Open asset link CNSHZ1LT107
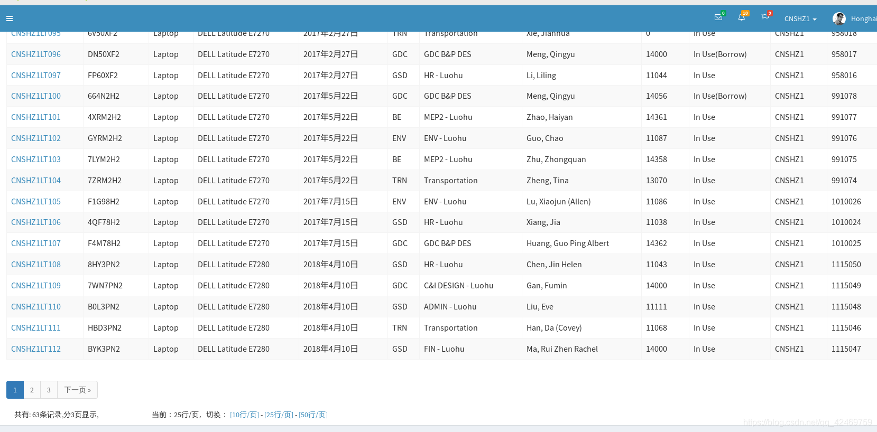 click(36, 243)
